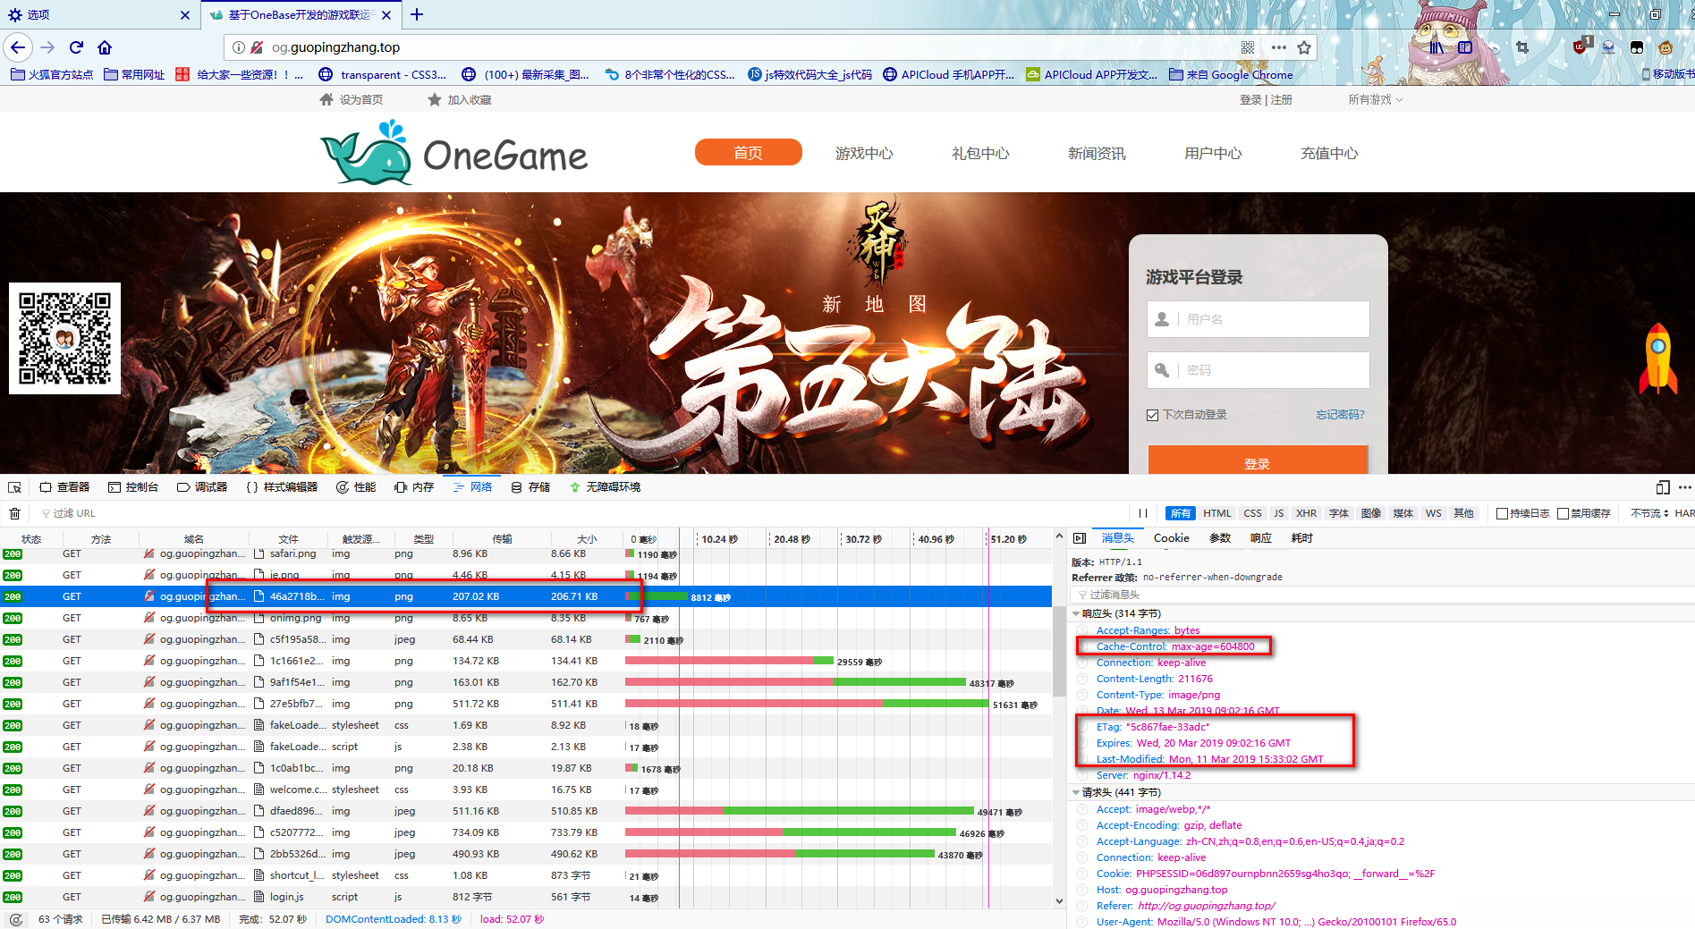Open the 样式编辑器 devtools tab
The image size is (1695, 929).
coord(282,487)
